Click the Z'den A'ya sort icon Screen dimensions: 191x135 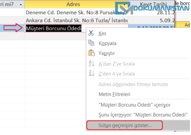tap(91, 73)
